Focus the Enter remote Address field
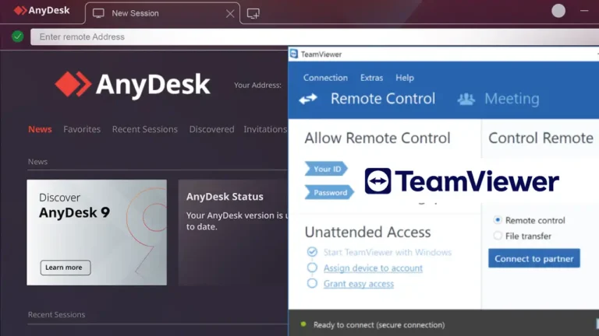The height and width of the screenshot is (336, 599). [315, 37]
